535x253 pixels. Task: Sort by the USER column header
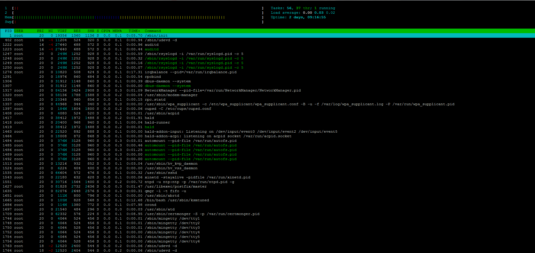[19, 31]
